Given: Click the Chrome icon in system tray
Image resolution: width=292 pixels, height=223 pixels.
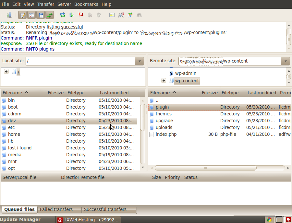Looking at the screenshot, I should (269, 220).
